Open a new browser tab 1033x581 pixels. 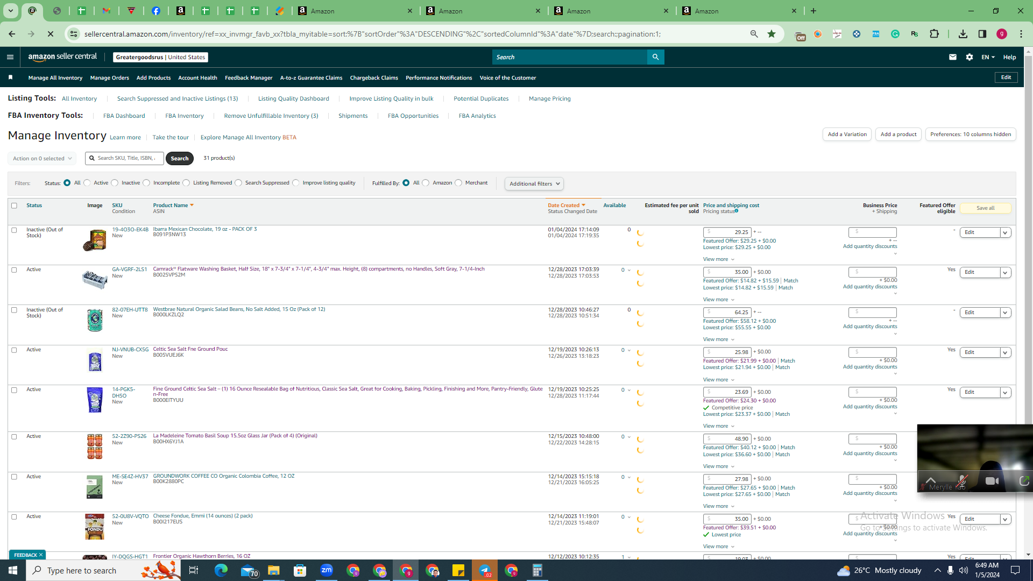click(x=813, y=11)
